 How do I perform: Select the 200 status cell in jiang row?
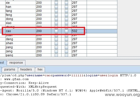43,47
